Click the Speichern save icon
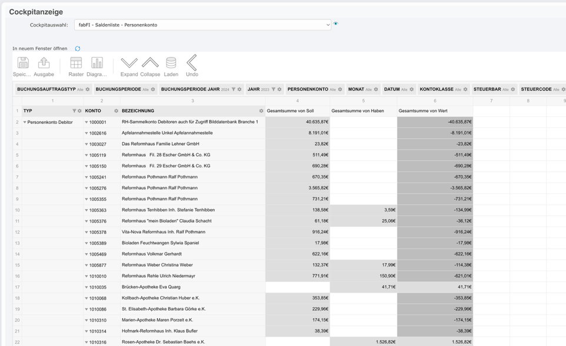This screenshot has height=346, width=566. [22, 63]
